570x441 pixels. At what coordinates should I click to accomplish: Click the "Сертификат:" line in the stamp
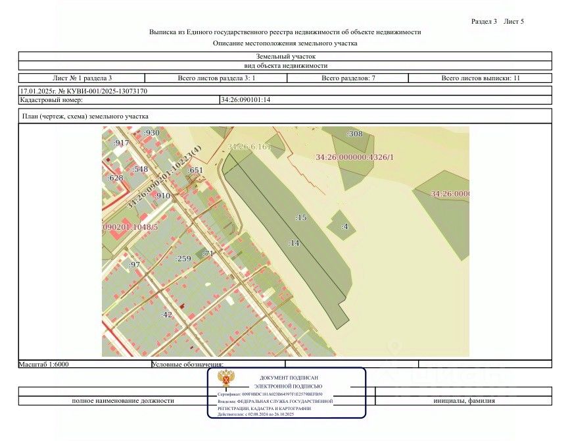coord(270,394)
